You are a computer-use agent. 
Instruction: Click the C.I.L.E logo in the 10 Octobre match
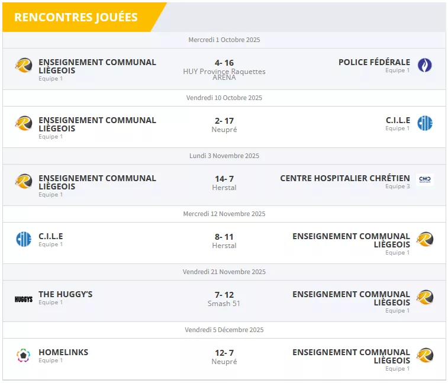[x=424, y=123]
